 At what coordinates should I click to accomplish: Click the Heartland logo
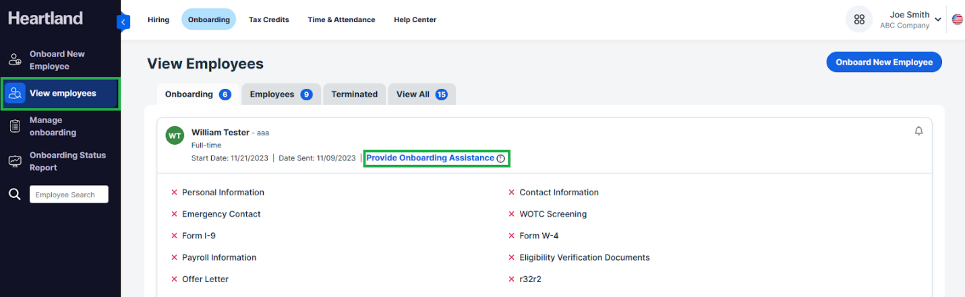pos(46,18)
